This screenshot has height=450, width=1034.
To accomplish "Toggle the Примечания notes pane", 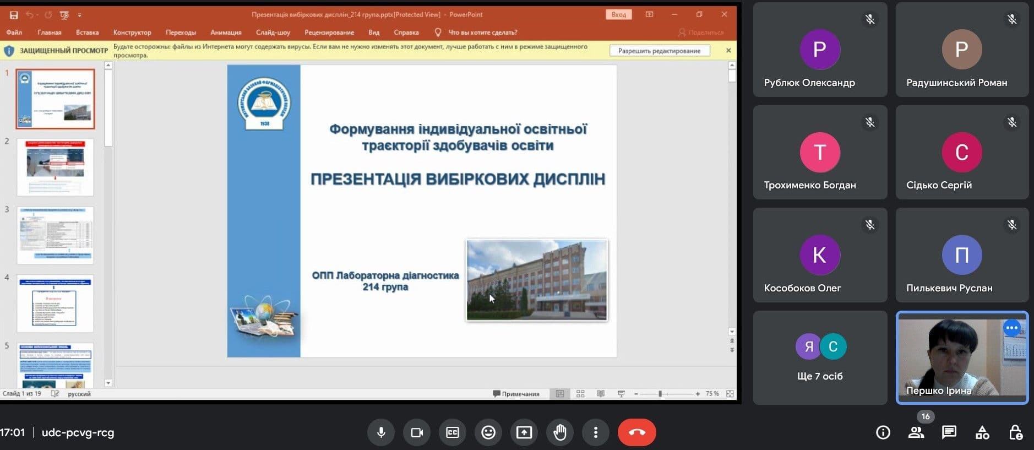I will (516, 394).
